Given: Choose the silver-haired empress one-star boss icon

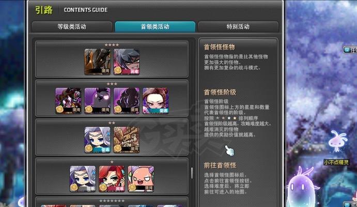Looking at the screenshot, I should (83, 179).
